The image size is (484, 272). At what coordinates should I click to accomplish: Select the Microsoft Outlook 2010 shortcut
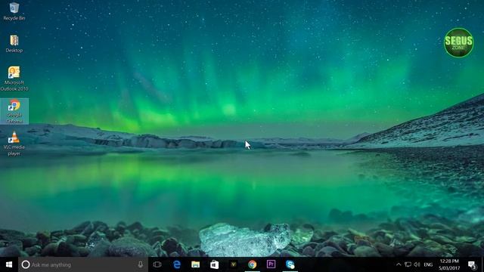14,79
